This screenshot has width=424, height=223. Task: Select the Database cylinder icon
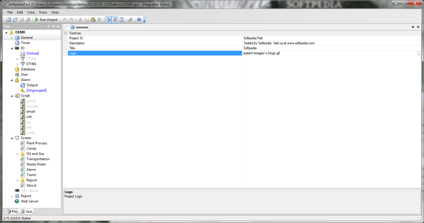(x=17, y=69)
